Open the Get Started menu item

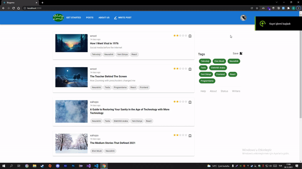tap(74, 18)
